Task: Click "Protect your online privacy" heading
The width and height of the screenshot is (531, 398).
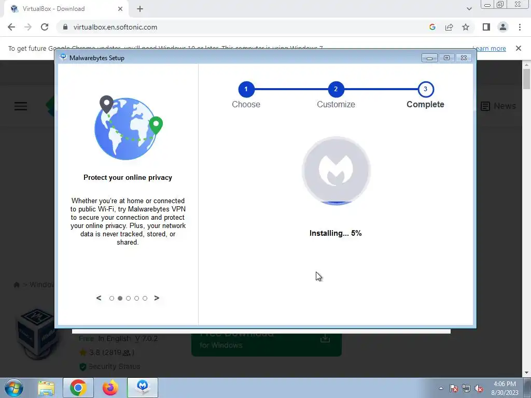Action: 128,177
